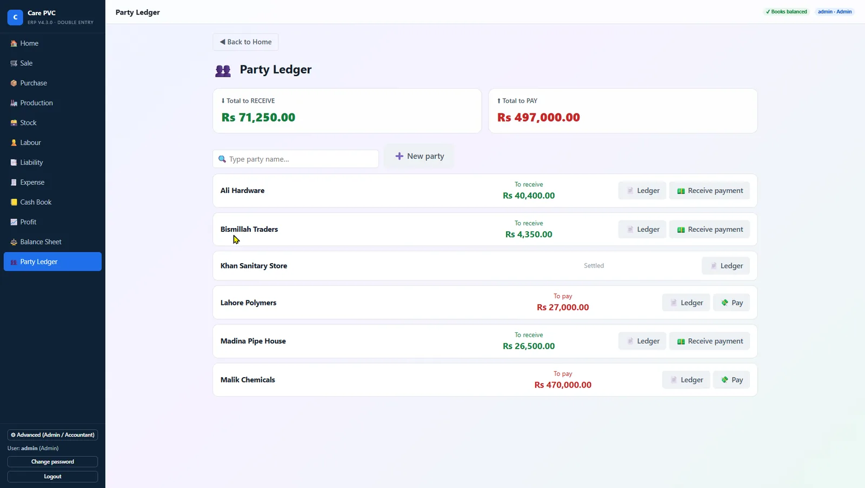Click the Cash Book sidebar icon

[14, 202]
